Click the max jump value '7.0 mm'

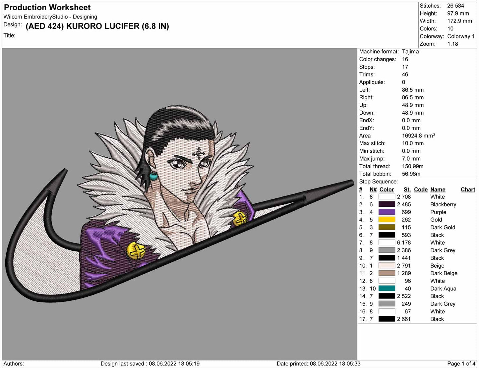tap(411, 159)
